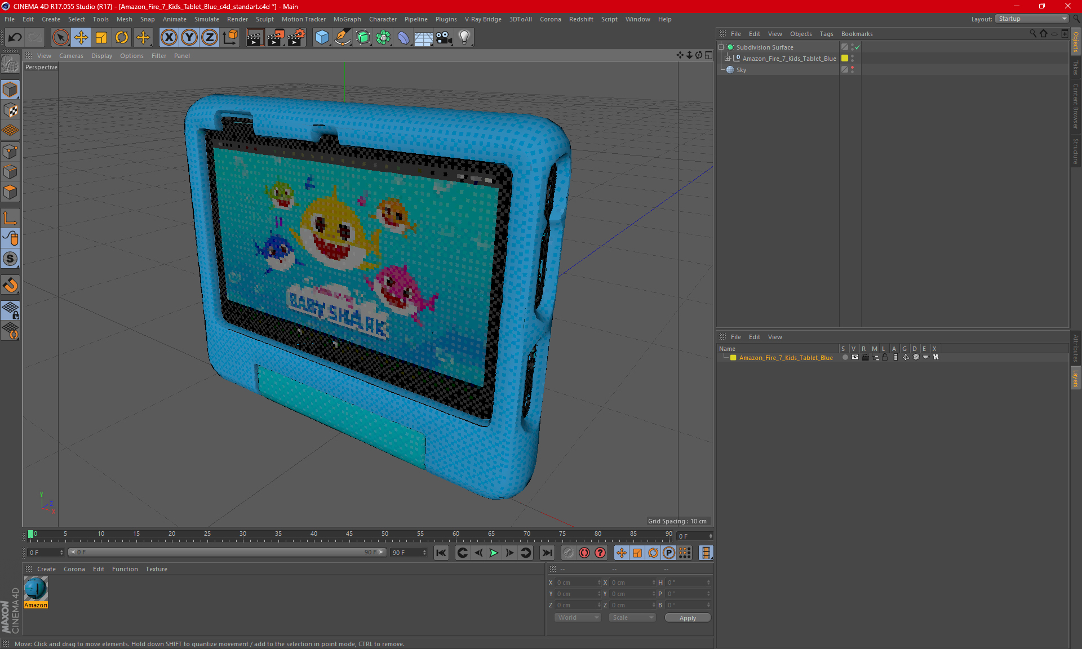The image size is (1082, 649).
Task: Click the Apply button
Action: point(688,618)
